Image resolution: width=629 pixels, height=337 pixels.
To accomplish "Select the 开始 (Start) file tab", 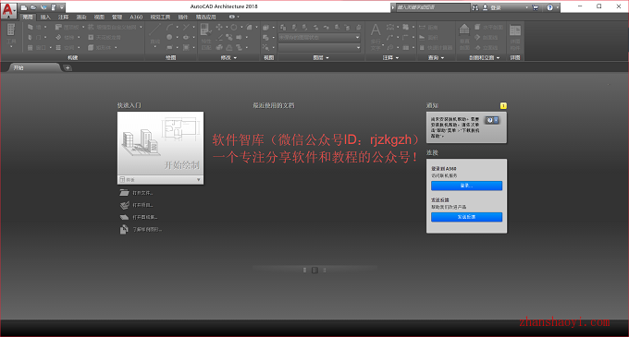I will coord(34,67).
